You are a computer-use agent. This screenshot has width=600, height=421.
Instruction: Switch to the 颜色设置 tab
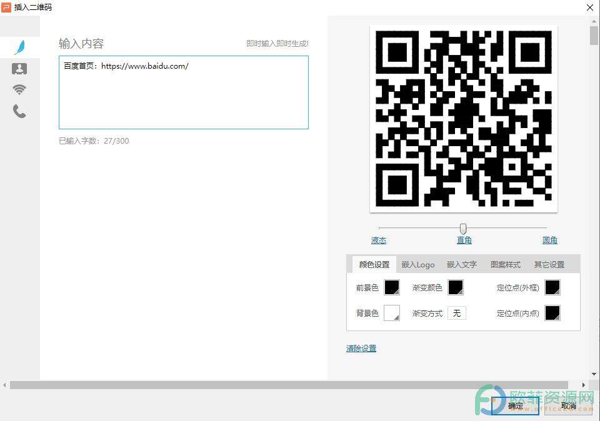374,264
